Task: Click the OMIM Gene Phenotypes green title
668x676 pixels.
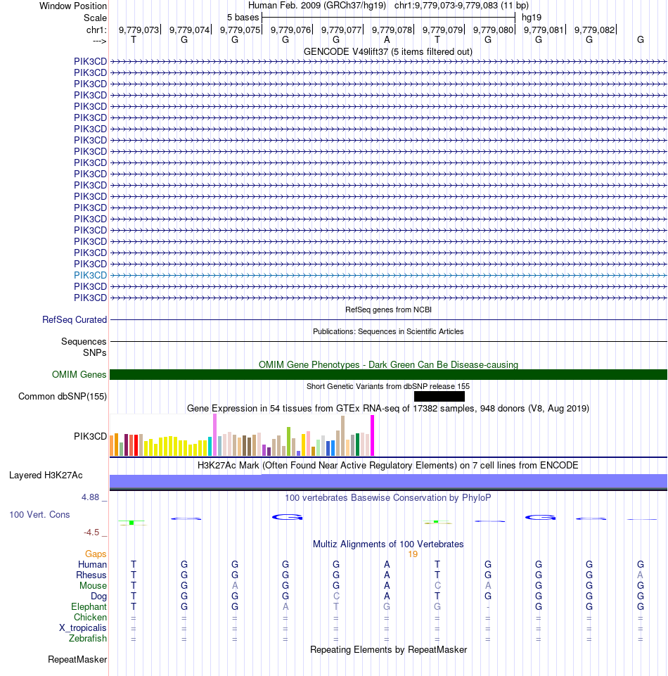Action: coord(388,364)
